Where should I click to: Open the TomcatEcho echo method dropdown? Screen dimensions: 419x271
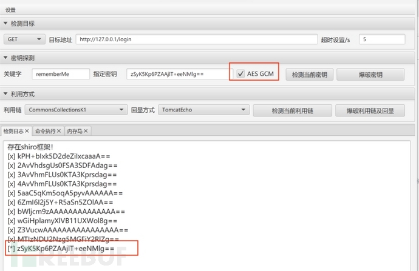203,110
